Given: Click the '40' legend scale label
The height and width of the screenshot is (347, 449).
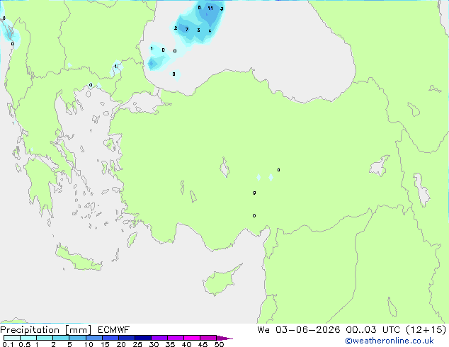Looking at the screenshot, I should tap(186, 344).
